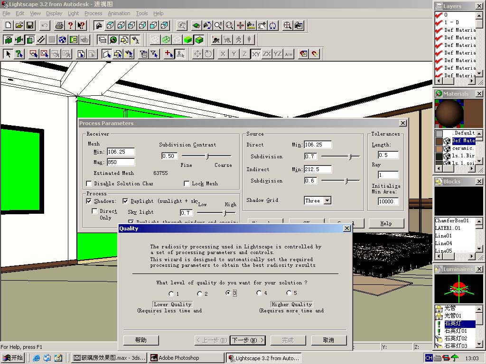Screen dimensions: 486x364
Task: Click the Receiver Mesh Min input field
Action: point(121,152)
